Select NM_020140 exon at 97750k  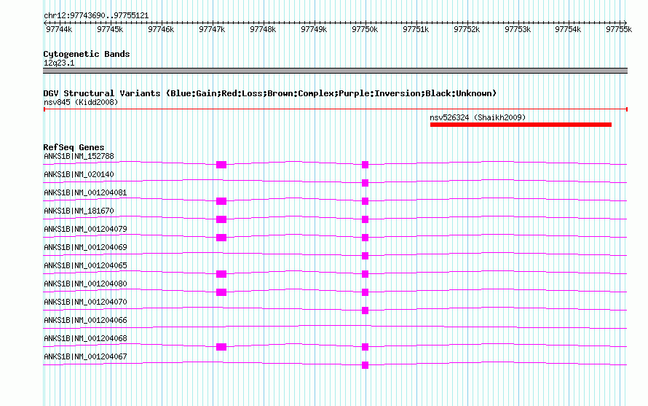(365, 183)
